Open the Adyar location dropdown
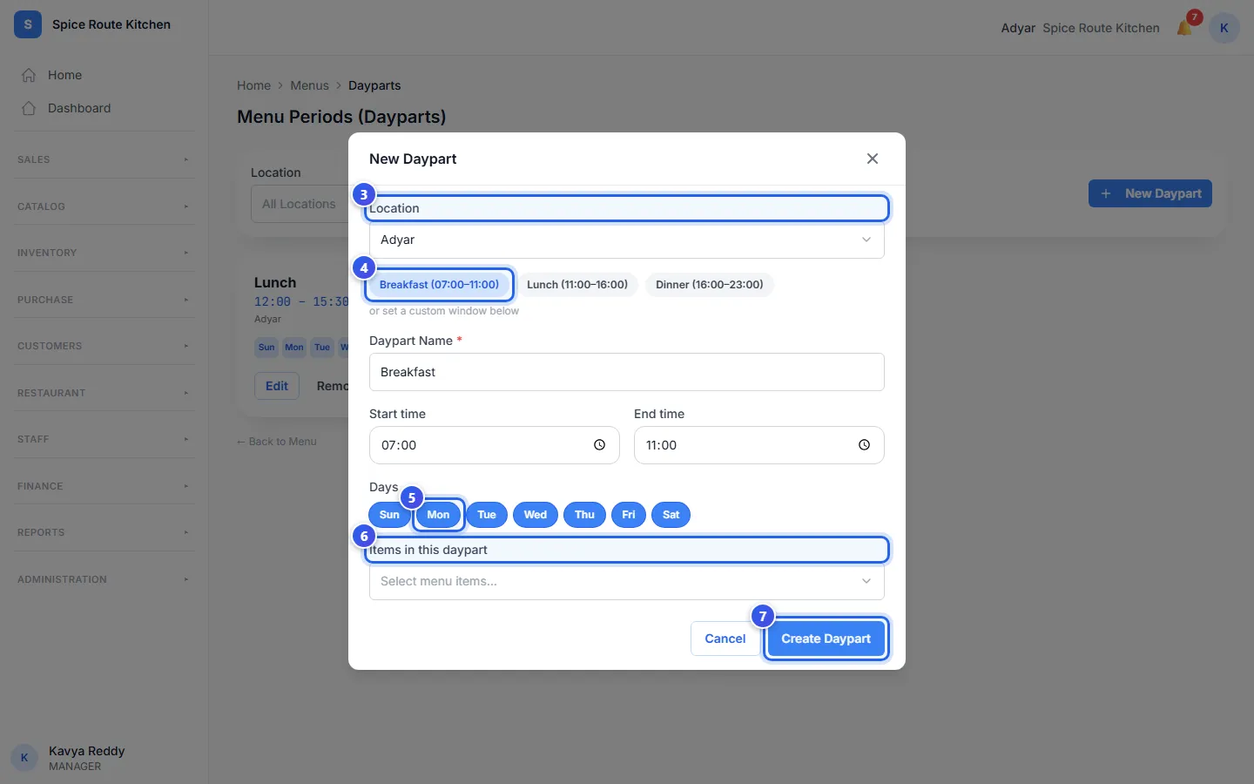Screen dimensions: 1254x784 coord(627,240)
